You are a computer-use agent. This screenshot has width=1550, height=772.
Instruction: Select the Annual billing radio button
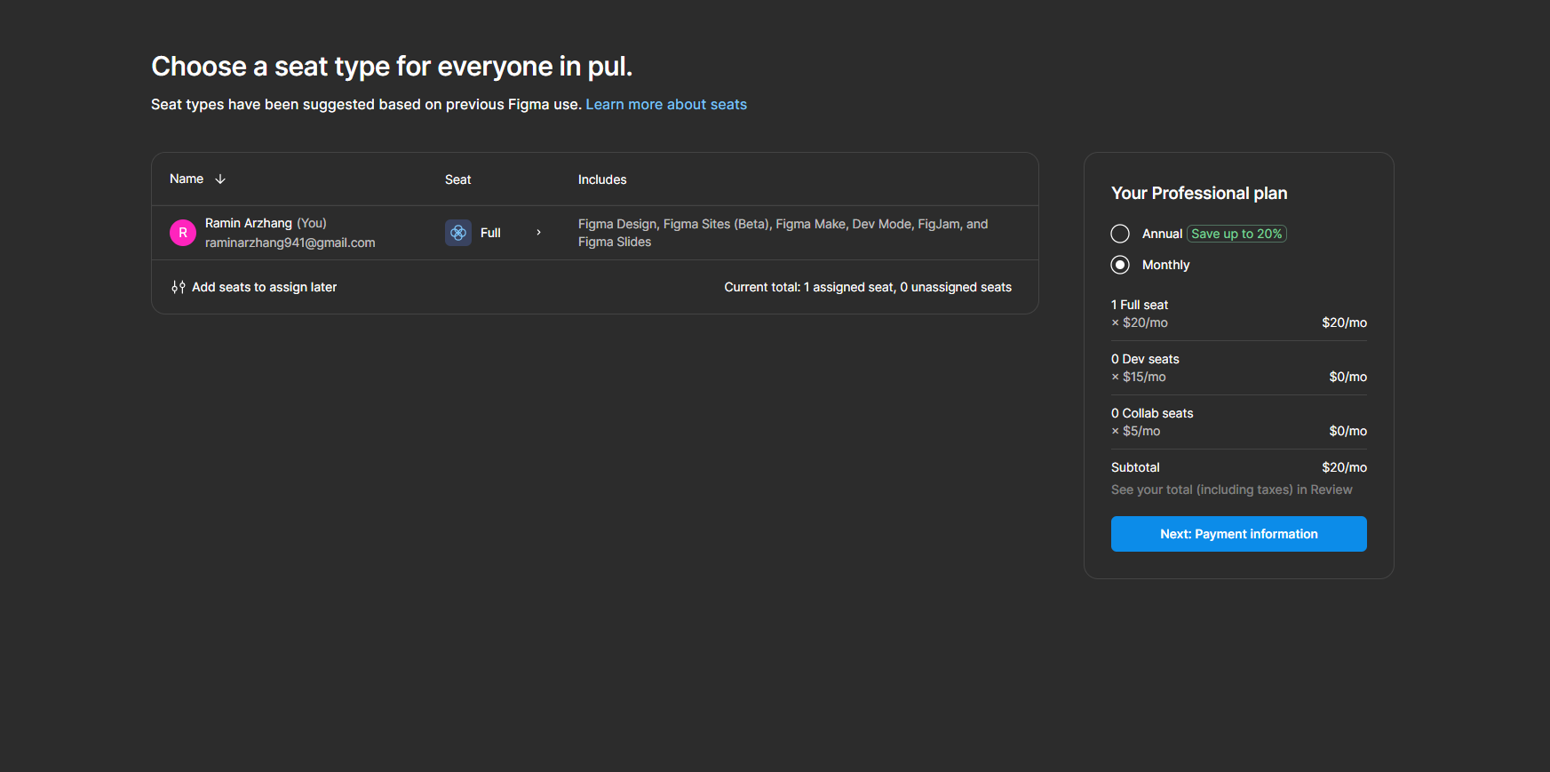coord(1120,234)
